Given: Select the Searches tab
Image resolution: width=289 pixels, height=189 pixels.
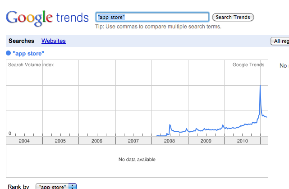Looking at the screenshot, I should (21, 41).
